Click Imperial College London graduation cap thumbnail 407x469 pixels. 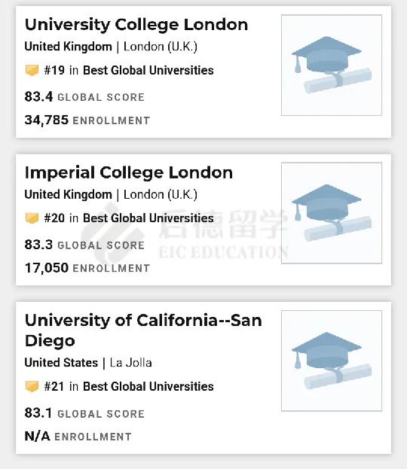(x=332, y=213)
